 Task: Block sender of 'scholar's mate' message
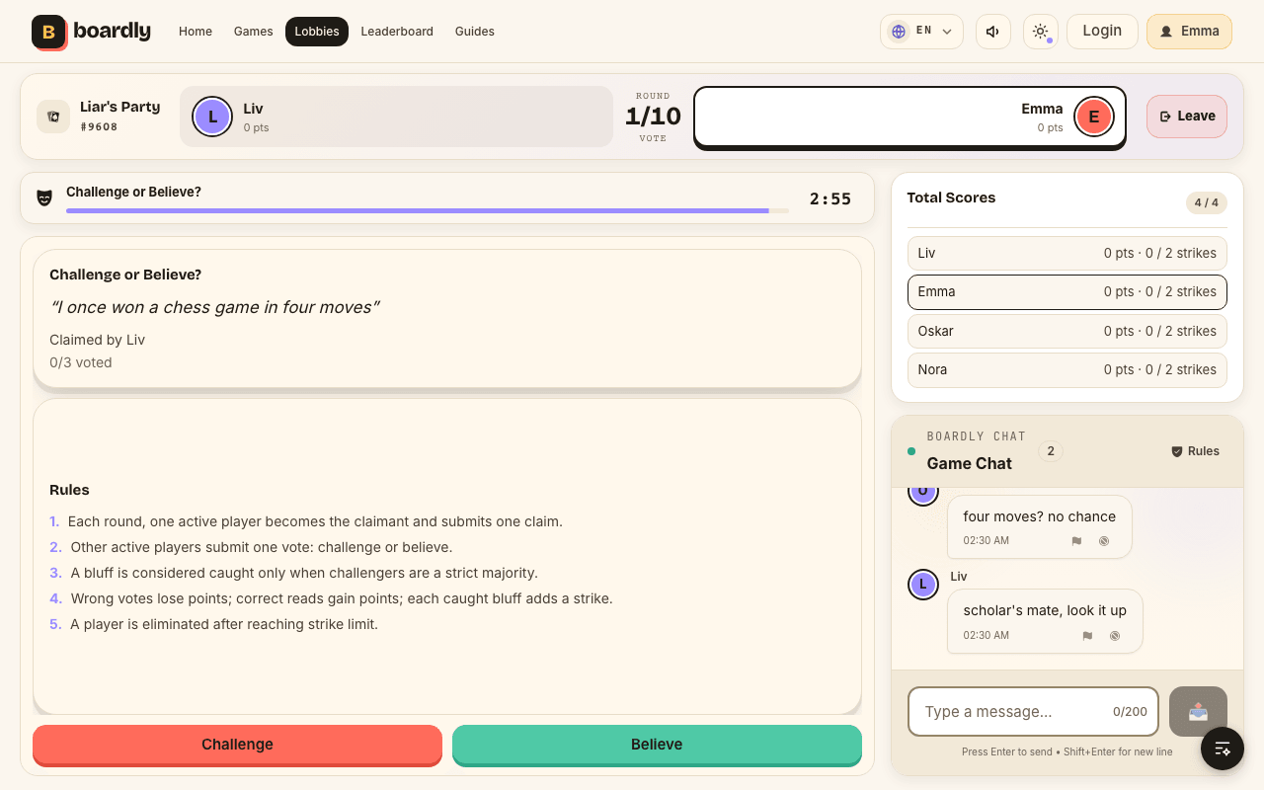[x=1115, y=636]
